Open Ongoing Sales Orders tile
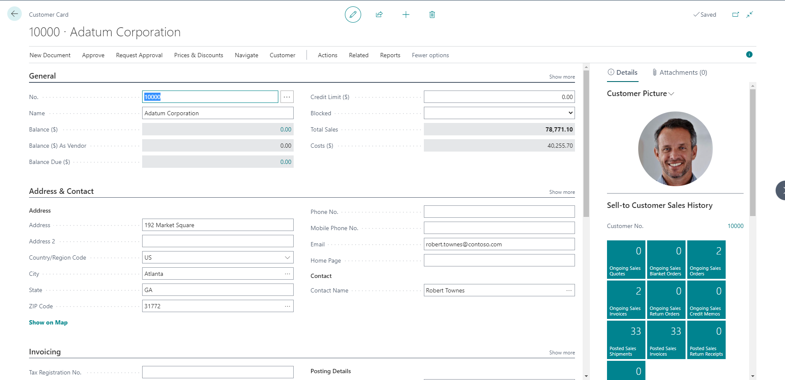Image resolution: width=785 pixels, height=380 pixels. pyautogui.click(x=706, y=260)
